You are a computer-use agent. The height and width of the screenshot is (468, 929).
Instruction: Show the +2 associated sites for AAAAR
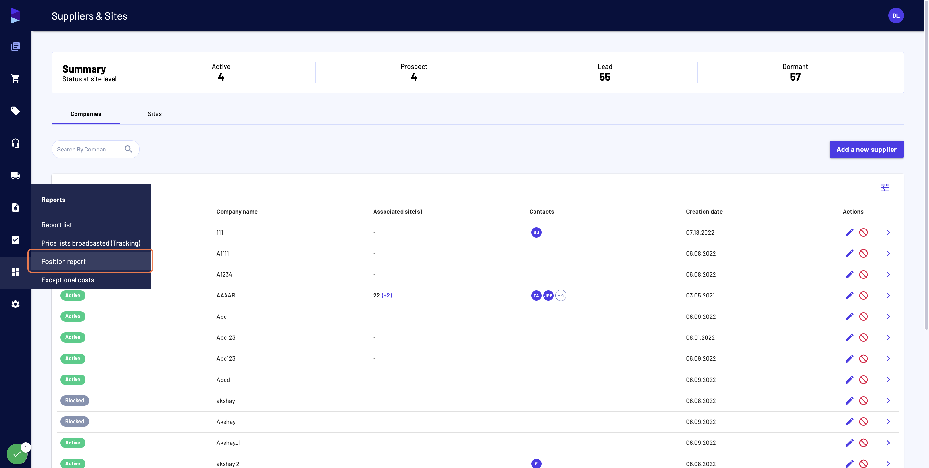pos(387,296)
